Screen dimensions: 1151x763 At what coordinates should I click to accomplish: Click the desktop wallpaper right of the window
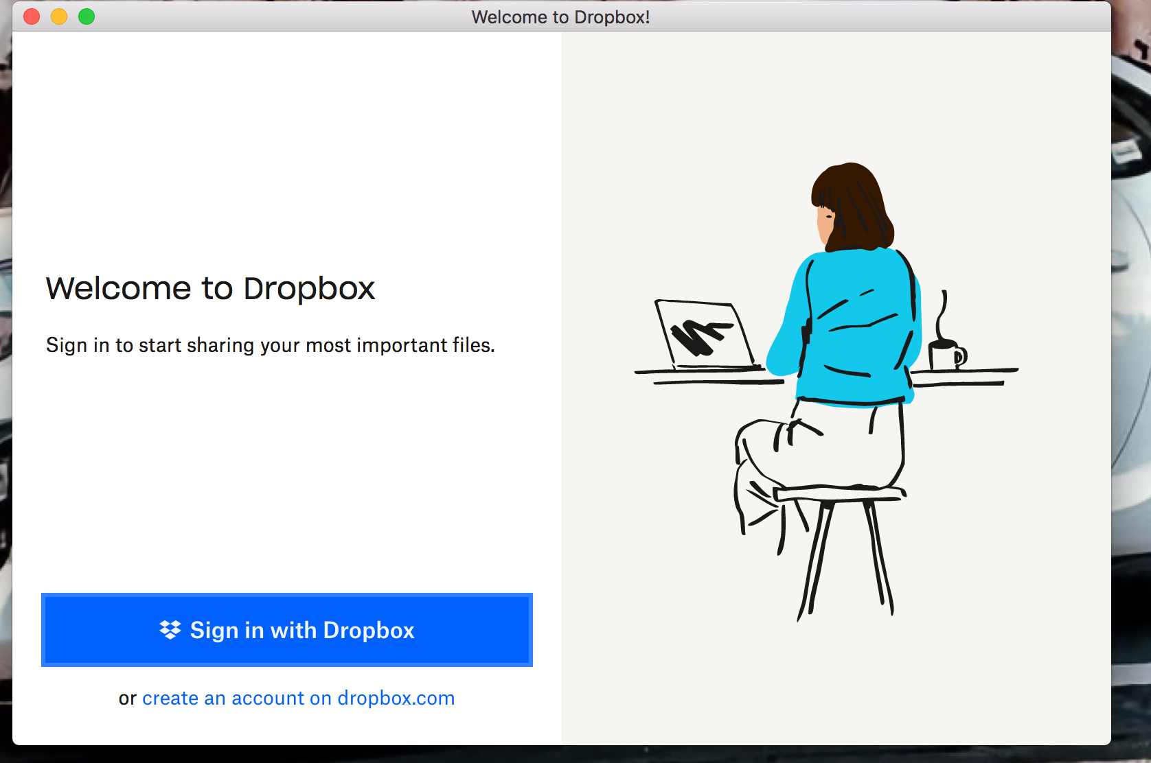(x=1131, y=343)
